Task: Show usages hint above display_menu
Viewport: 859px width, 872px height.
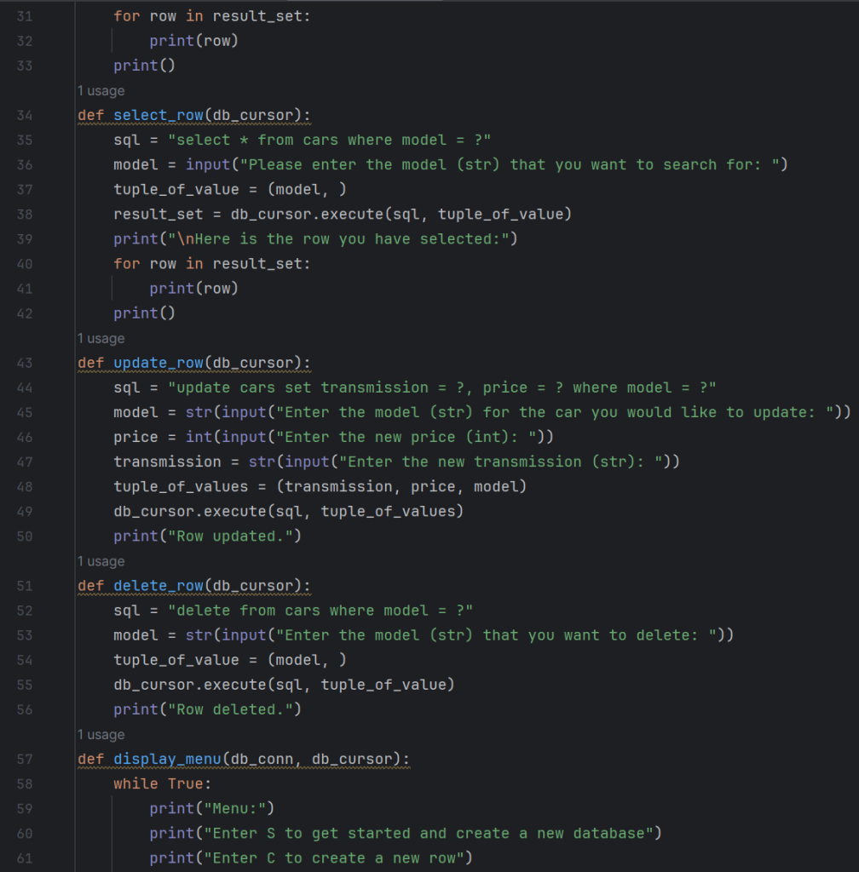Action: [x=101, y=734]
